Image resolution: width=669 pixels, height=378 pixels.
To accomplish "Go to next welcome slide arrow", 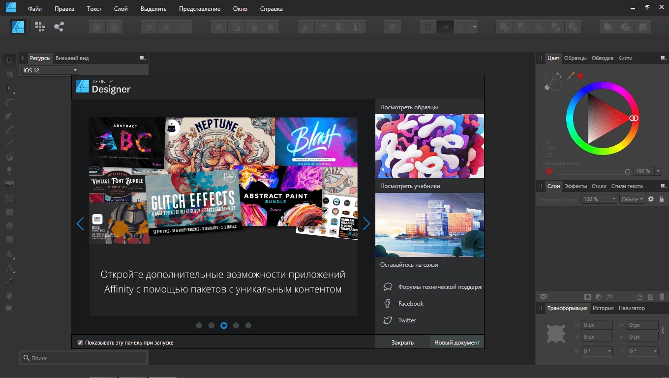I will coord(366,224).
